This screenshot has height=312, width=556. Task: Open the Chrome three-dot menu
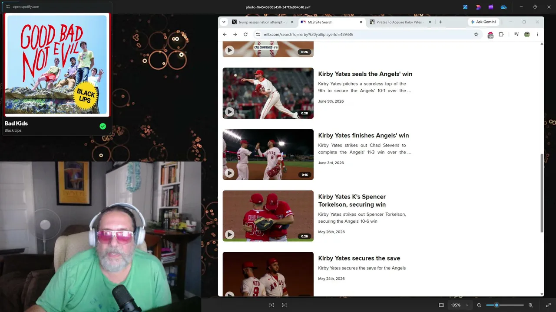tap(537, 35)
